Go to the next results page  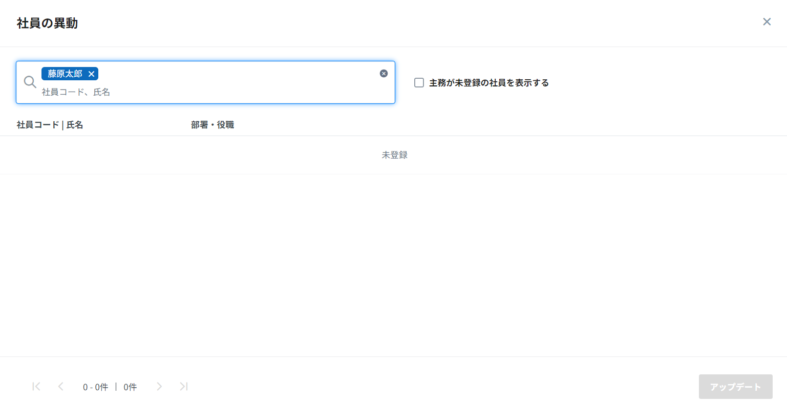tap(159, 387)
